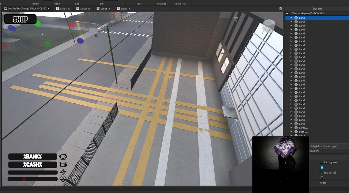Image resolution: width=349 pixels, height=193 pixels.
Task: Click the globe icon of the selected Land row
Action: click(x=296, y=18)
